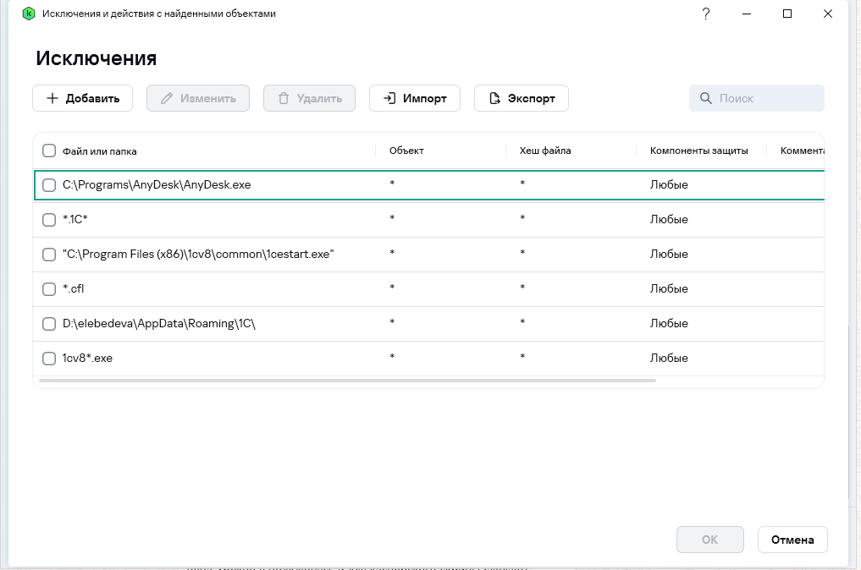Select the *.cfl exclusion checkbox

[49, 288]
